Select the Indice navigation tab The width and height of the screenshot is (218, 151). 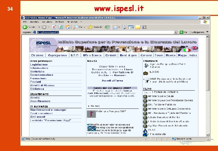193,55
